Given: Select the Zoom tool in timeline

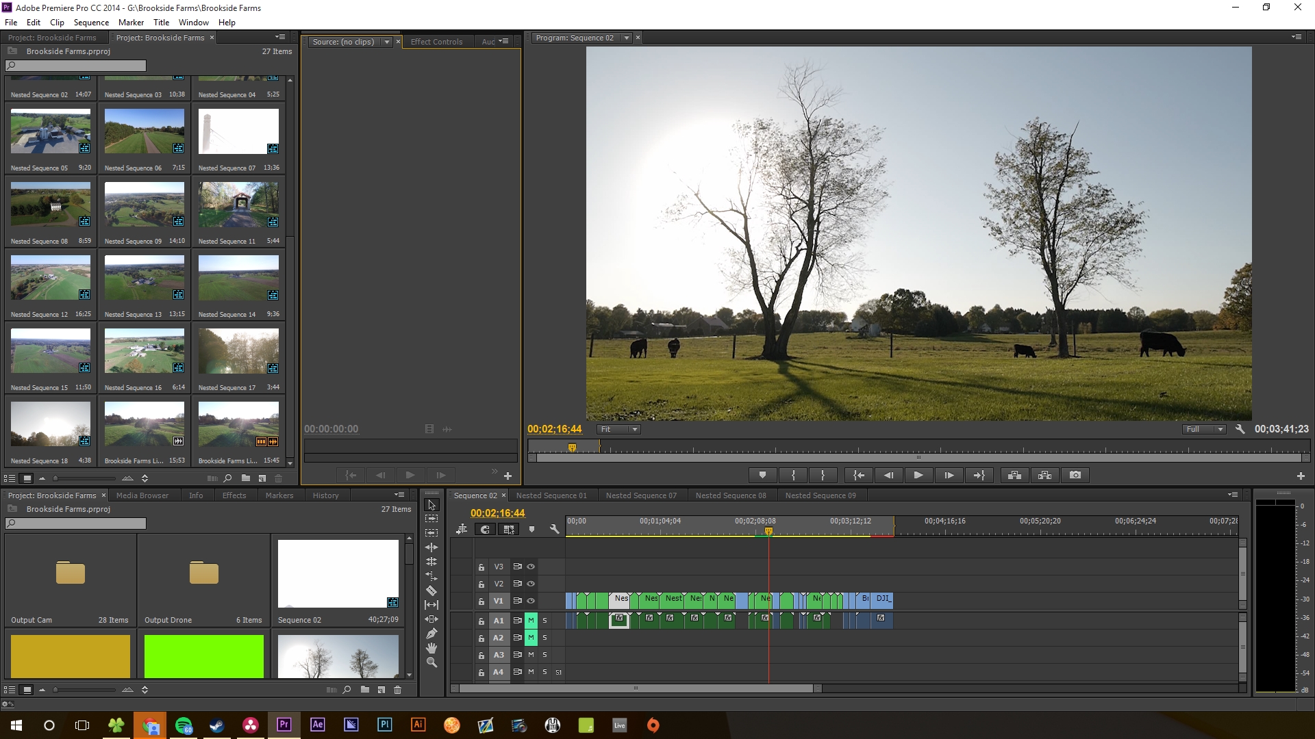Looking at the screenshot, I should 431,662.
